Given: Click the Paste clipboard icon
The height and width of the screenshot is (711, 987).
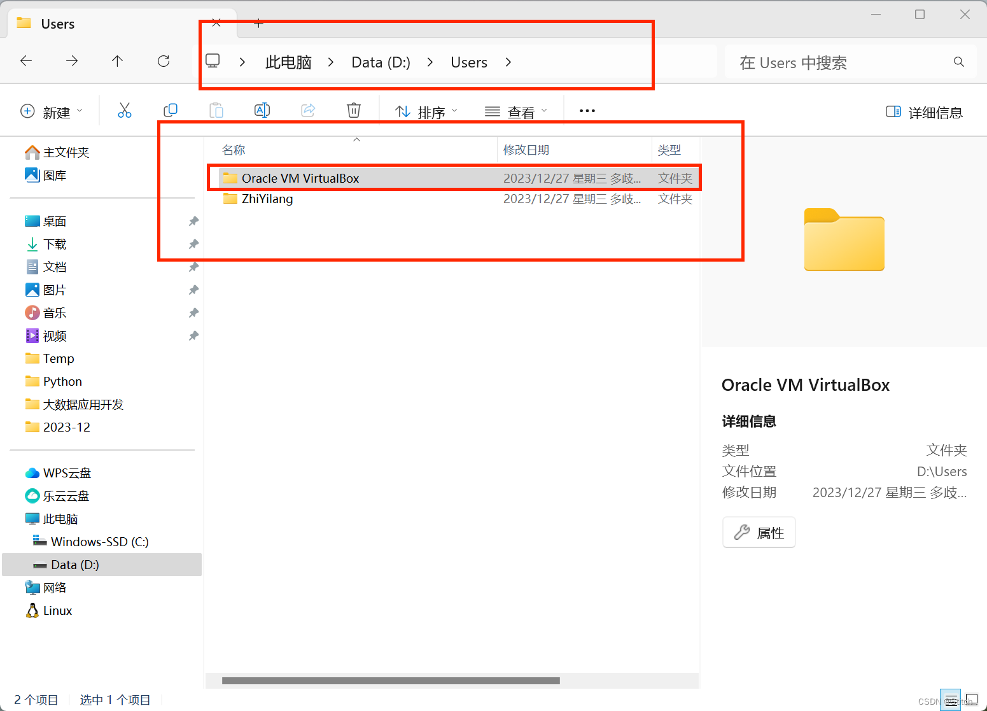Looking at the screenshot, I should (x=216, y=111).
